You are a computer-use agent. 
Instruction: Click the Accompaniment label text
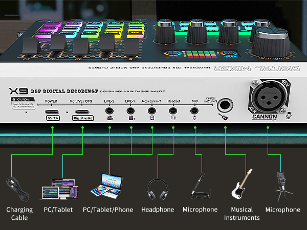[151, 101]
